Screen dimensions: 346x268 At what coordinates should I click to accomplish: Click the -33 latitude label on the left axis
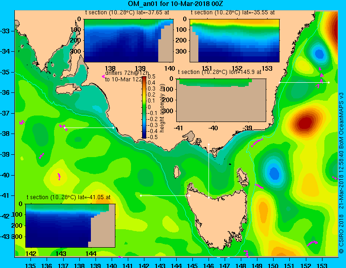coord(5,31)
